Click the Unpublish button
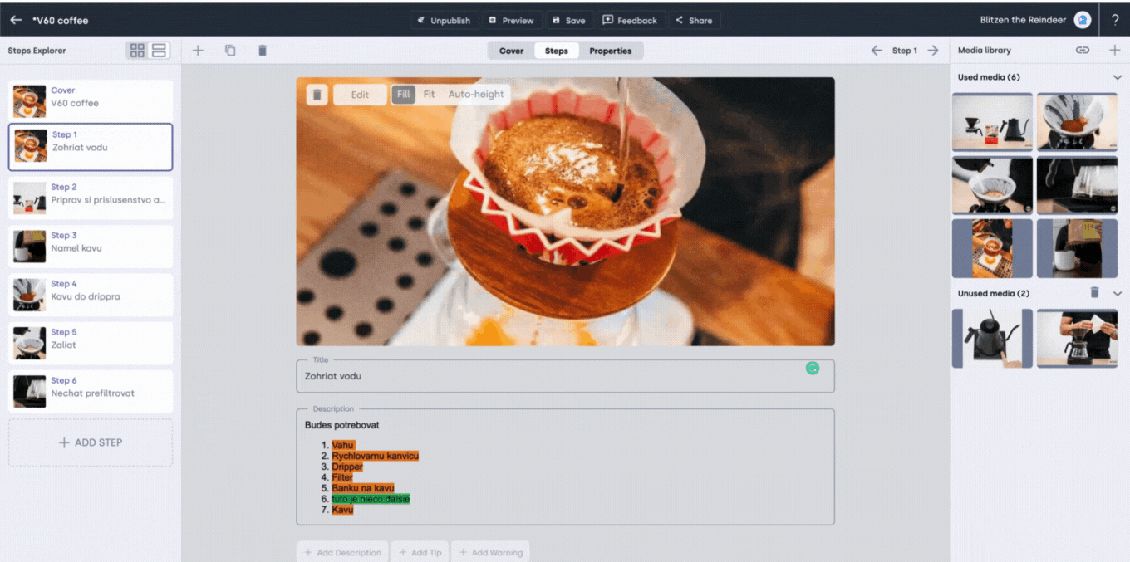This screenshot has width=1130, height=562. pyautogui.click(x=443, y=20)
